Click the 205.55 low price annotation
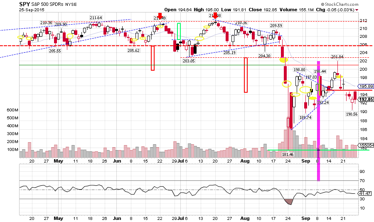Image resolution: width=374 pixels, height=222 pixels. point(55,51)
